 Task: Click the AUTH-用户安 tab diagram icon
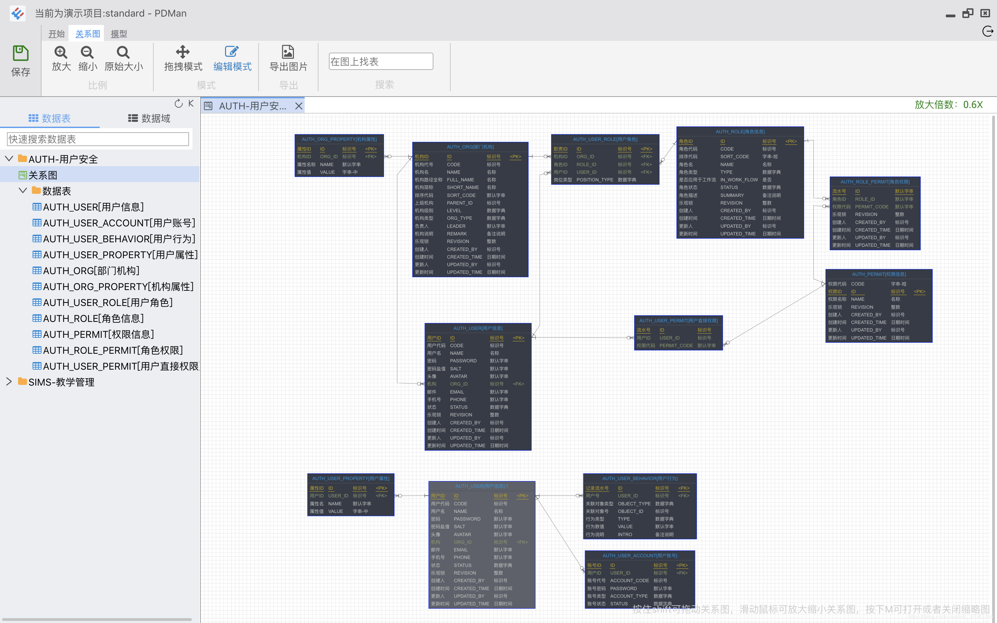208,106
